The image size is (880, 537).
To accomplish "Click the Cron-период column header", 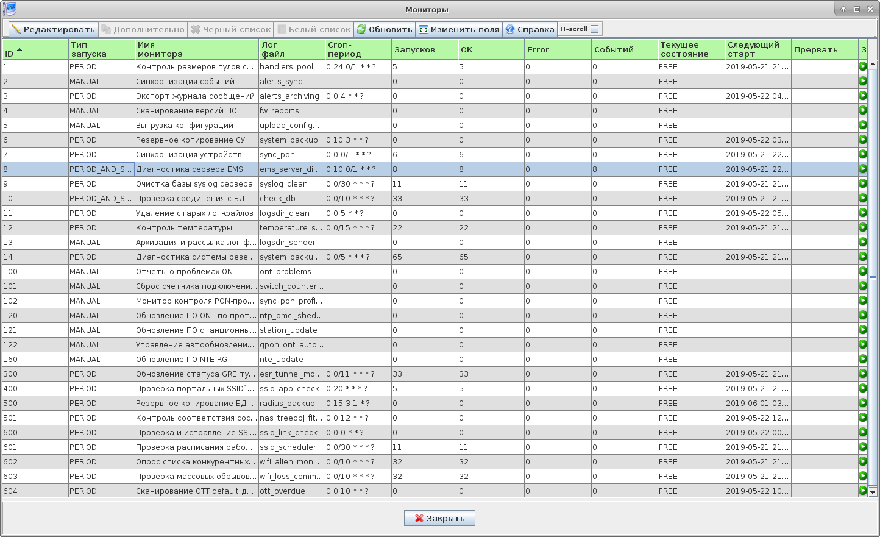I will 358,49.
